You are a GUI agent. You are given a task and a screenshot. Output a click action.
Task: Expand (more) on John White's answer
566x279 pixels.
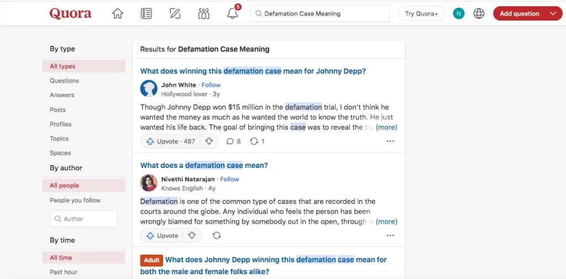tap(386, 128)
